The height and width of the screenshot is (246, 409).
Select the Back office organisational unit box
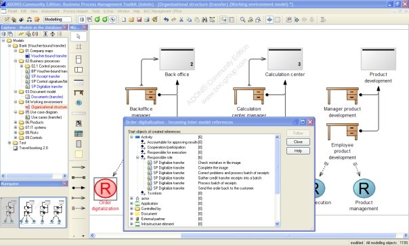(x=177, y=59)
